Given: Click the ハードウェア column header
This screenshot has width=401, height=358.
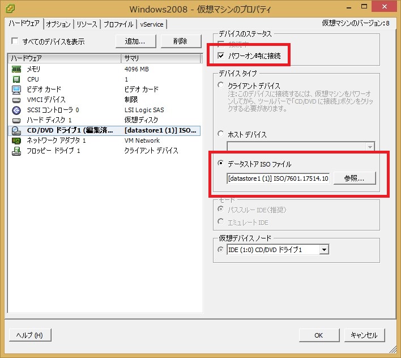Looking at the screenshot, I should tap(64, 58).
